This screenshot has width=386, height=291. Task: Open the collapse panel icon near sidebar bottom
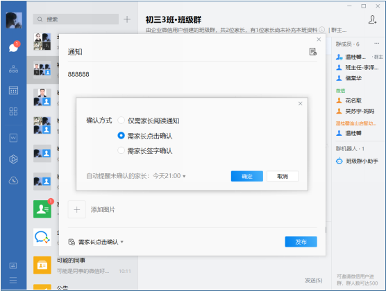click(x=13, y=265)
